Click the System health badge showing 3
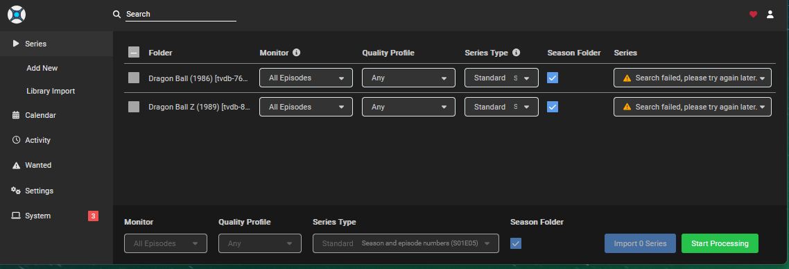The height and width of the screenshot is (269, 789). 93,216
